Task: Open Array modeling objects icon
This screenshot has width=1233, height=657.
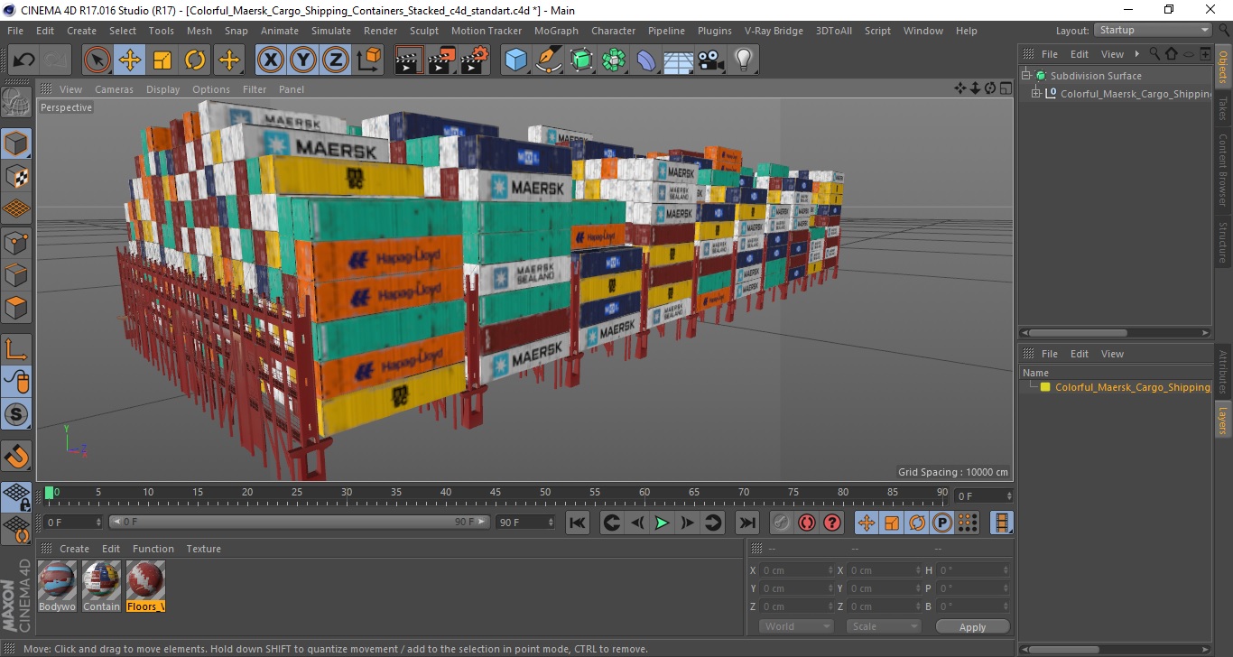Action: pyautogui.click(x=614, y=60)
